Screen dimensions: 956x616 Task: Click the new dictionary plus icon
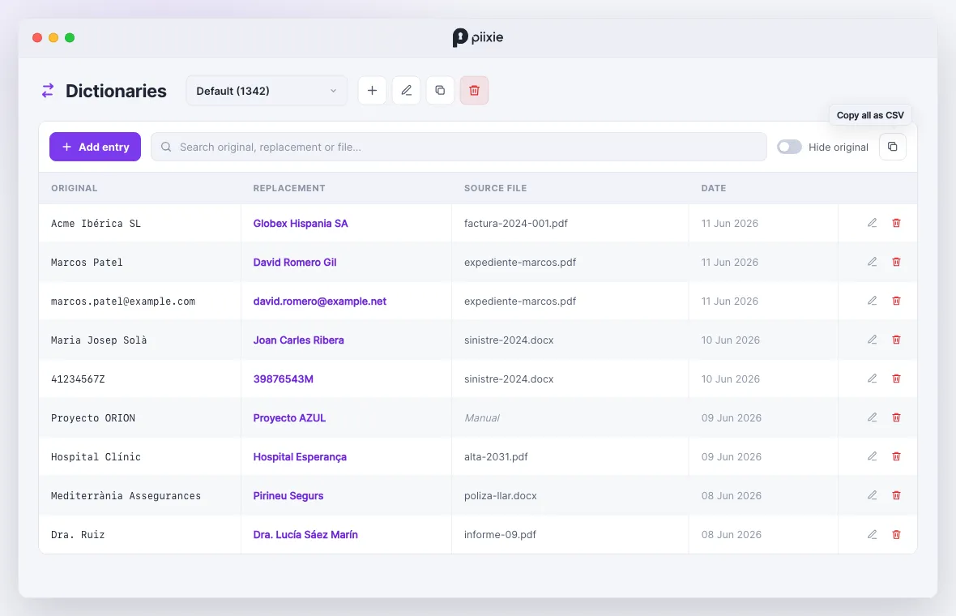pos(372,90)
